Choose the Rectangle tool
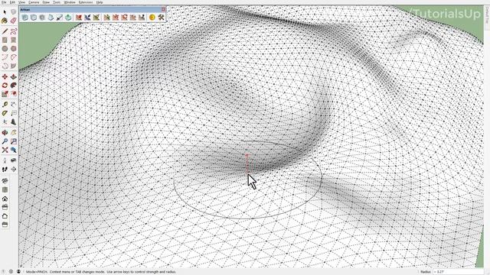Screen dimensions: 490x275 tap(5, 40)
